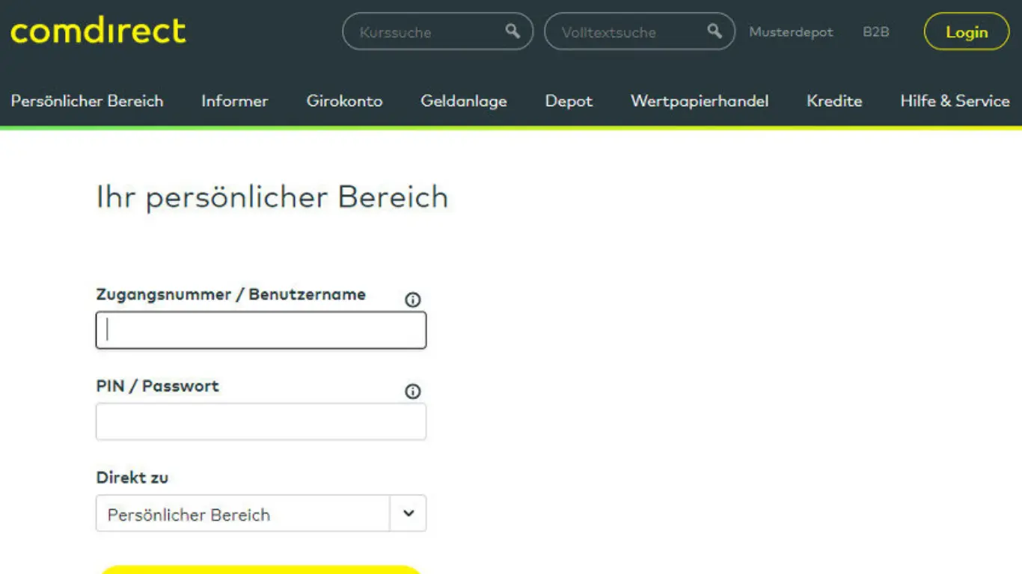
Task: Open the Informer menu
Action: pyautogui.click(x=235, y=101)
